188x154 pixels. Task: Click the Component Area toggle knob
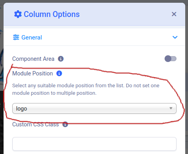(168, 59)
